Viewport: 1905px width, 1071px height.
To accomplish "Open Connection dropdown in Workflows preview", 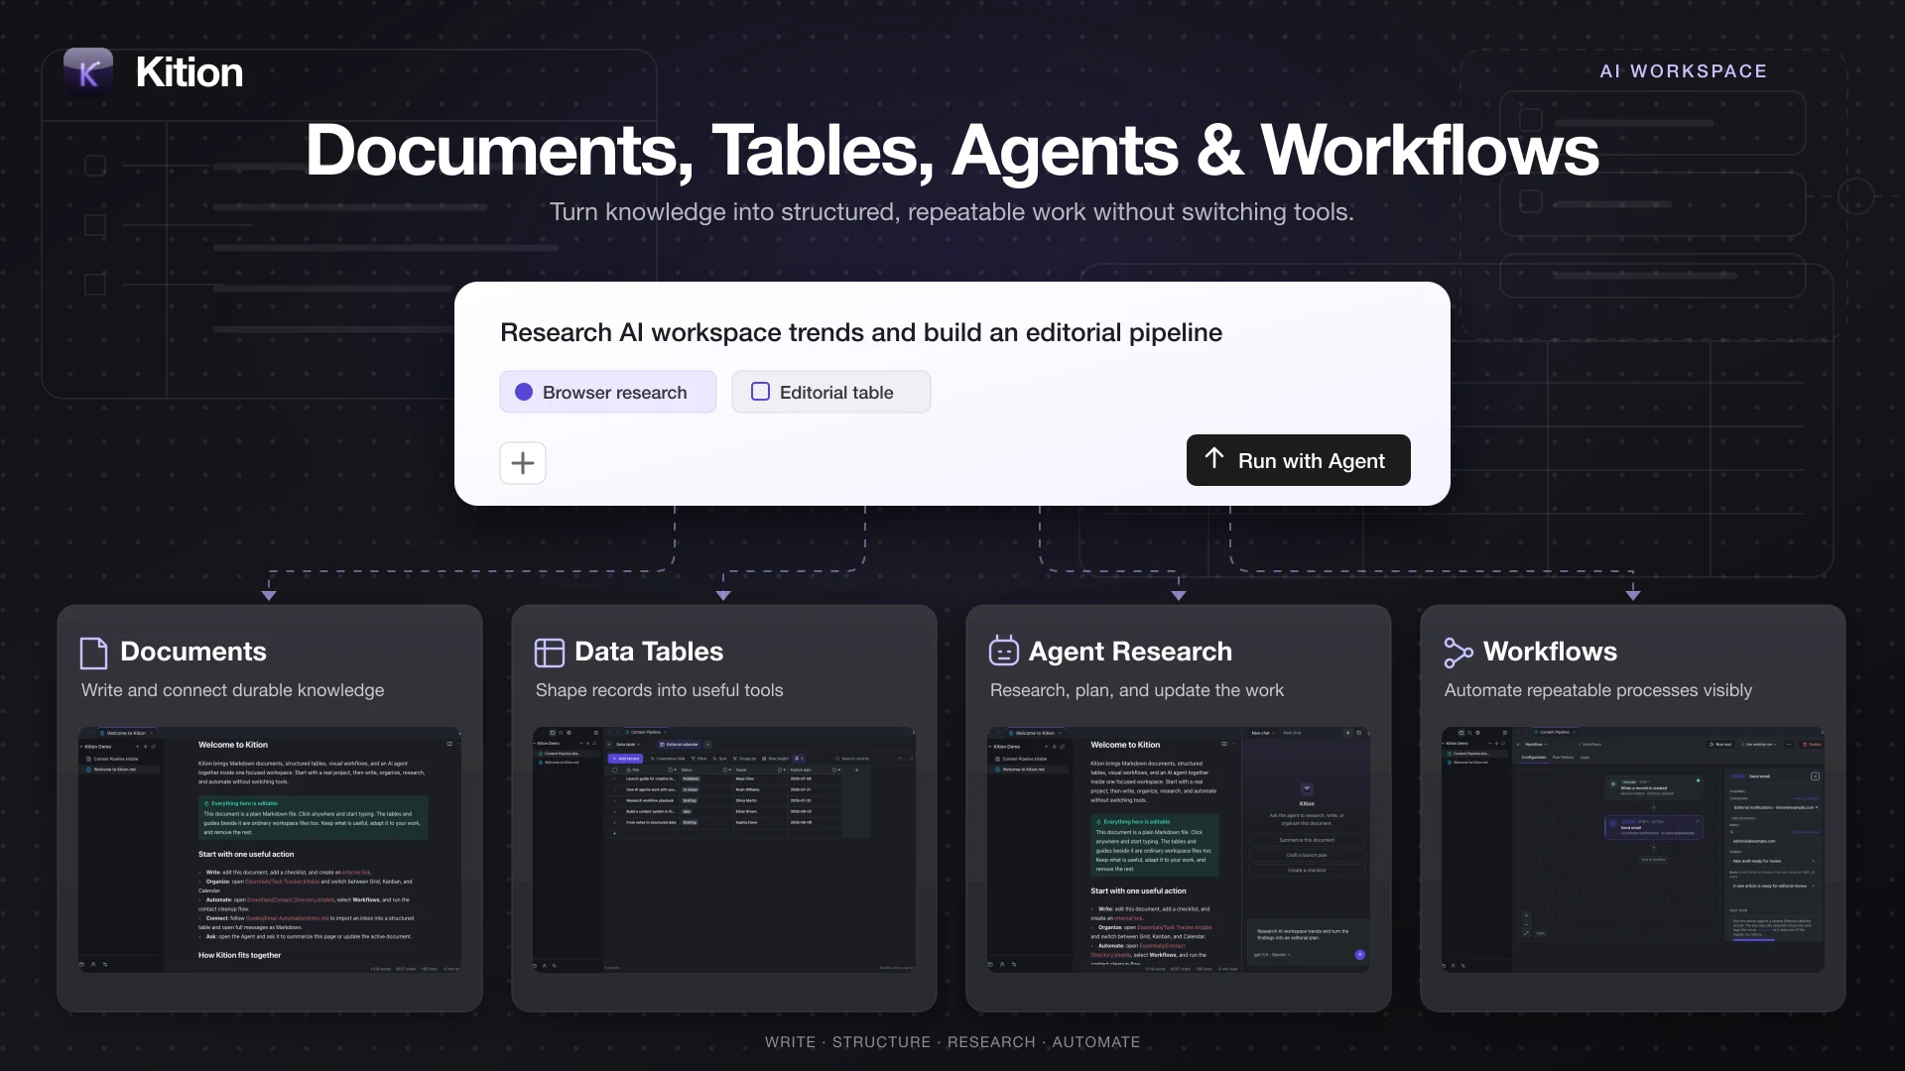I will click(1773, 807).
